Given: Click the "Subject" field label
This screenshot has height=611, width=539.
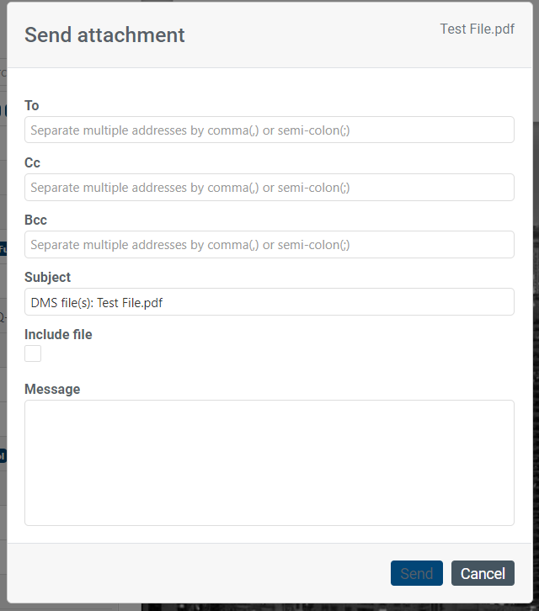Looking at the screenshot, I should (47, 277).
